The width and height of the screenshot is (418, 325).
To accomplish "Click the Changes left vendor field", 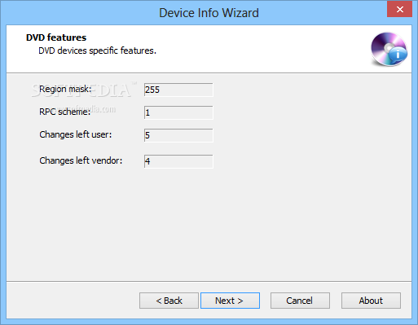I will pyautogui.click(x=178, y=161).
